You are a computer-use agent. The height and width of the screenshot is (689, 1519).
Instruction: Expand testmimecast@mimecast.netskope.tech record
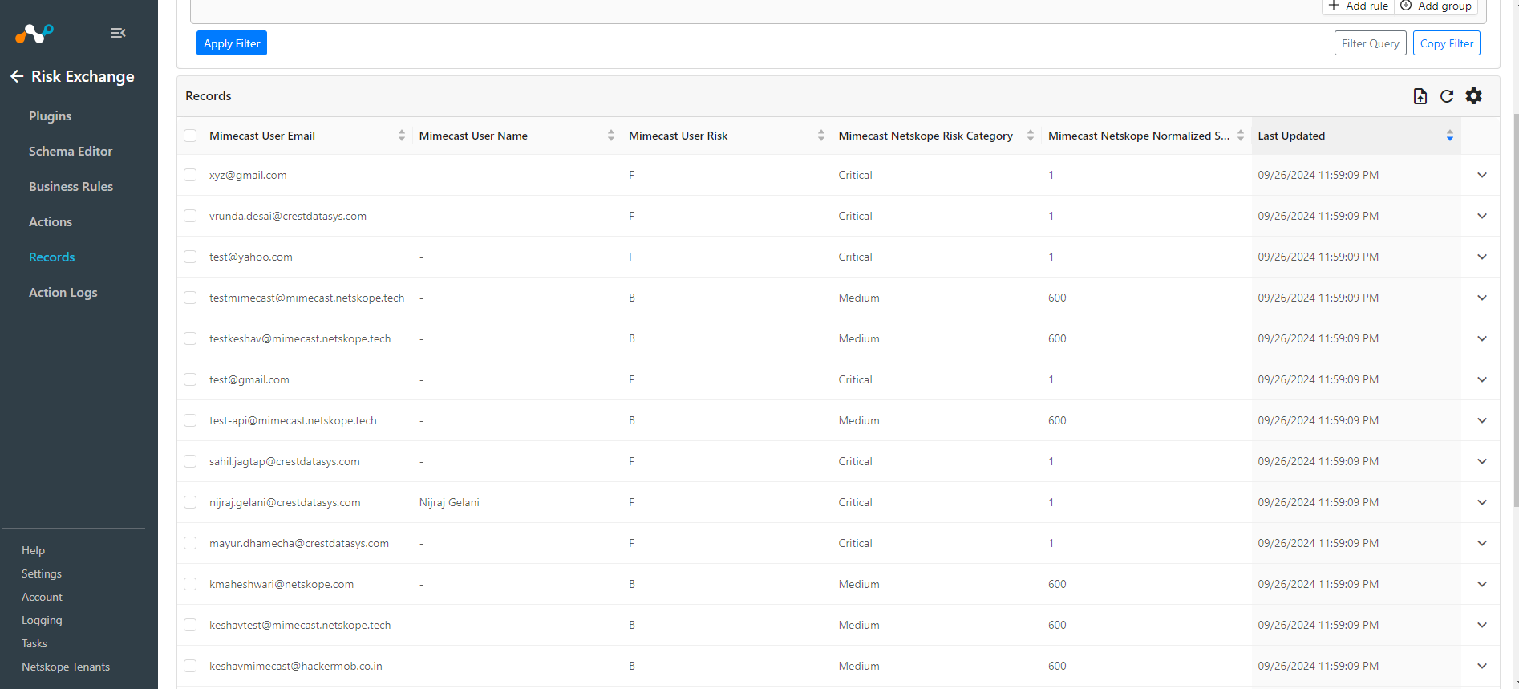[x=1482, y=298]
